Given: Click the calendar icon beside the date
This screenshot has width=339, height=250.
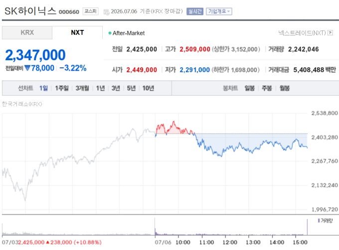Looking at the screenshot, I should 106,12.
